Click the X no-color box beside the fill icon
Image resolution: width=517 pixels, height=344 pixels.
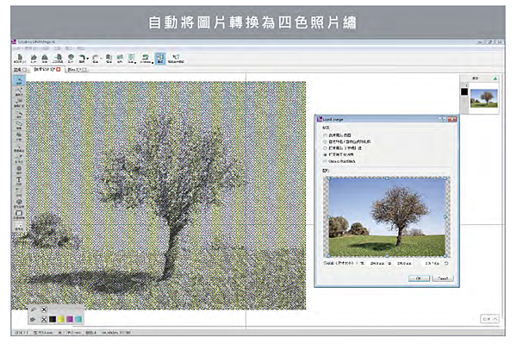pos(44,319)
